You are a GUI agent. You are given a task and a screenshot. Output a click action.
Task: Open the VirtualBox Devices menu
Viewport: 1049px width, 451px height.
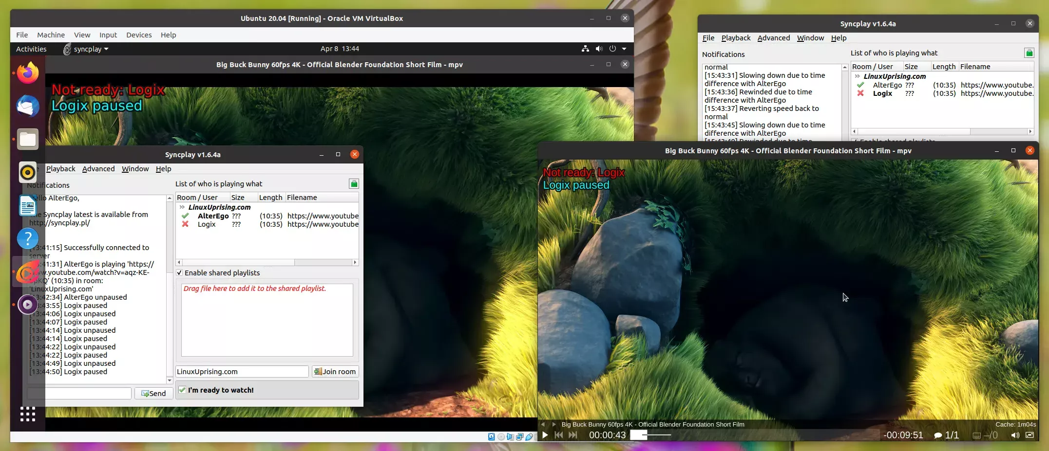point(139,35)
